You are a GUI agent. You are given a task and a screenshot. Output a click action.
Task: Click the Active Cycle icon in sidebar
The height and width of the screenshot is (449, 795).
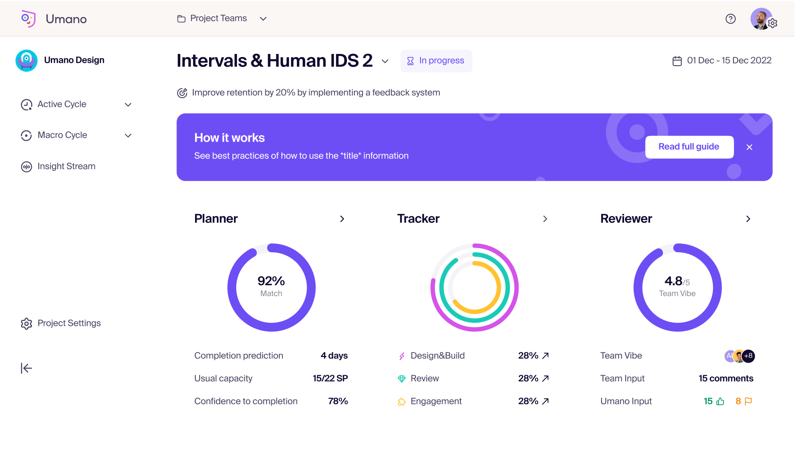[26, 105]
